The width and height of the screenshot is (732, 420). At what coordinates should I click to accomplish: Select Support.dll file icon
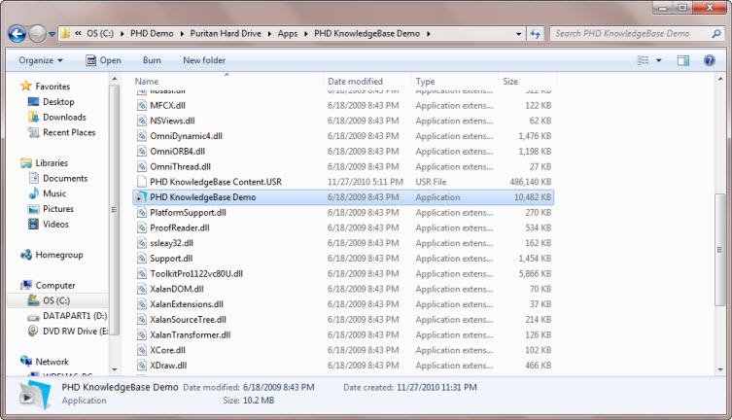142,259
